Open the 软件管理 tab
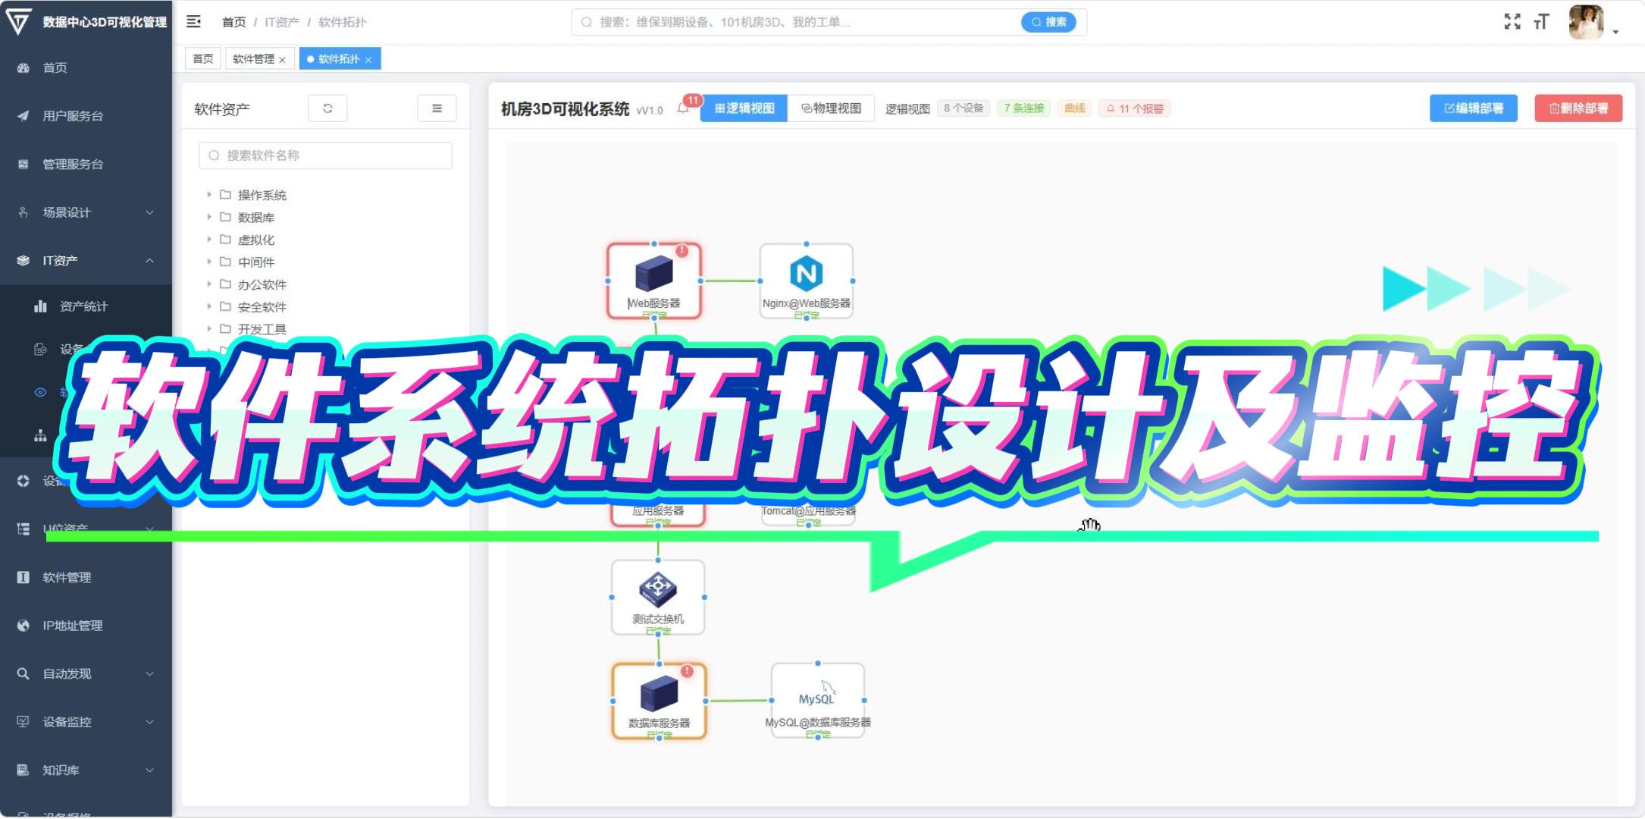The height and width of the screenshot is (819, 1645). click(x=253, y=59)
